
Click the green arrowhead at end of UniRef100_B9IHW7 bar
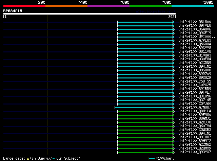tap(174, 138)
